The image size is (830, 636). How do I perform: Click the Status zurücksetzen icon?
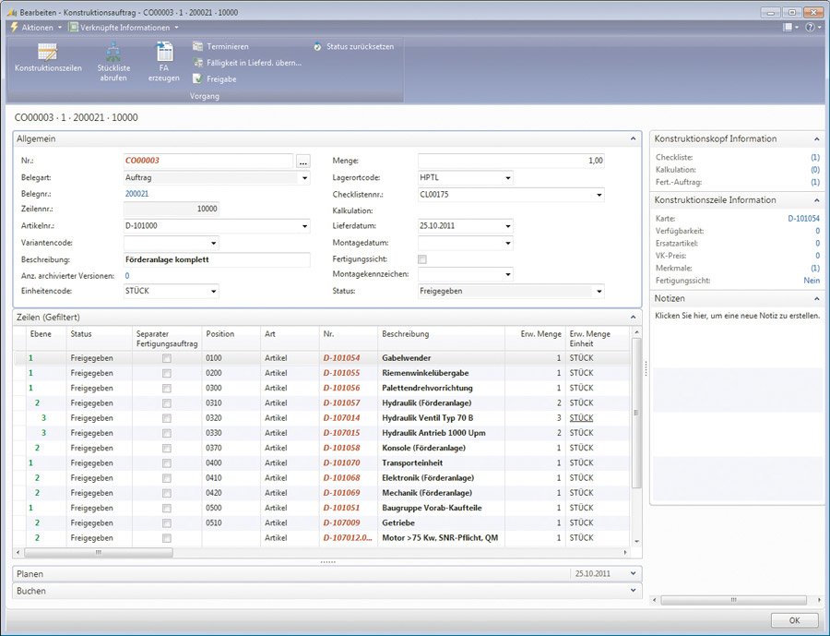(318, 46)
